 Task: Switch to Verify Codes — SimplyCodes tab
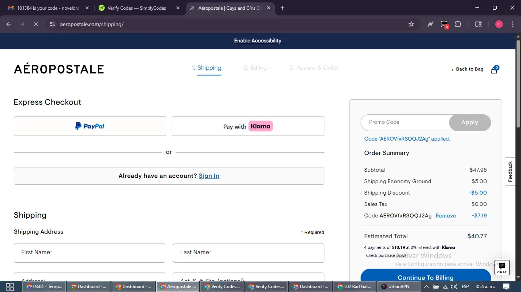tap(137, 8)
